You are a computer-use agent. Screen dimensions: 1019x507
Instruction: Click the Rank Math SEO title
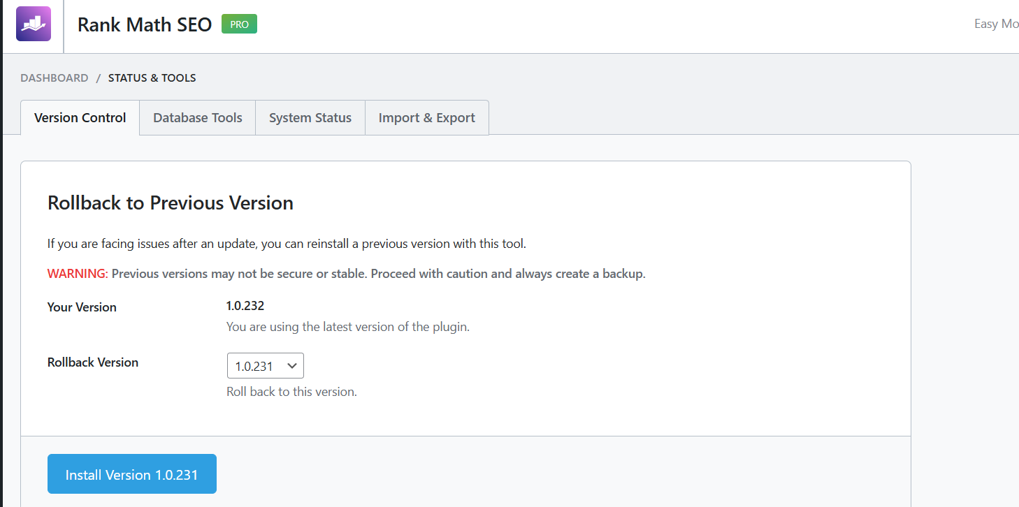pos(145,24)
